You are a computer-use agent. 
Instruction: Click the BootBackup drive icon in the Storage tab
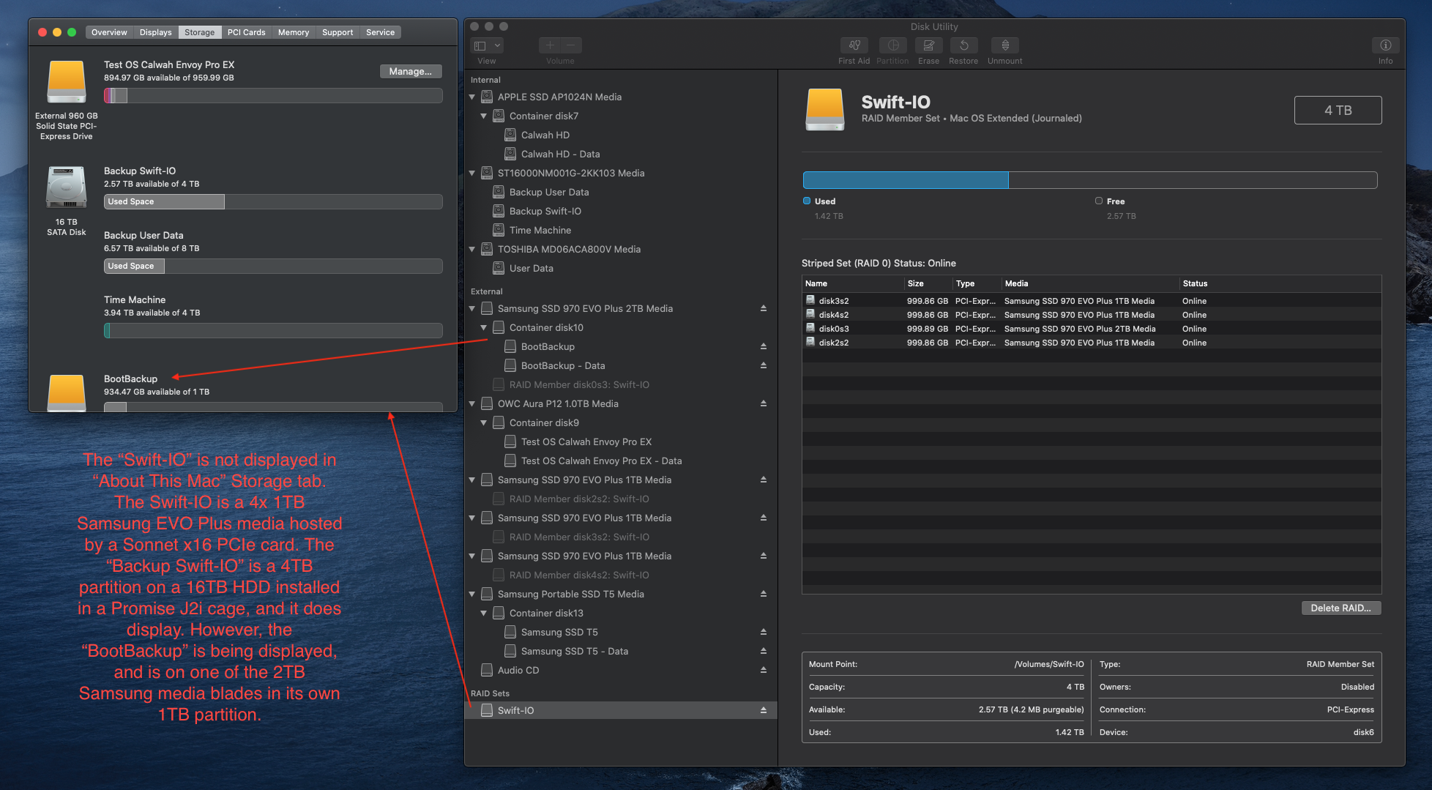[67, 392]
